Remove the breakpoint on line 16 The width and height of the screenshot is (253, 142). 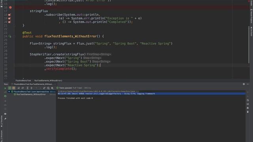click(10, 7)
